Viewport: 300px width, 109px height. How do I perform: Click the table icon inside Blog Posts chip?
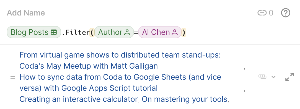[x=54, y=33]
